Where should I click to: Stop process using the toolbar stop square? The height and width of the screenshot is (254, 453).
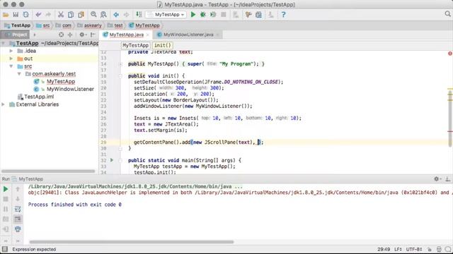tap(224, 14)
